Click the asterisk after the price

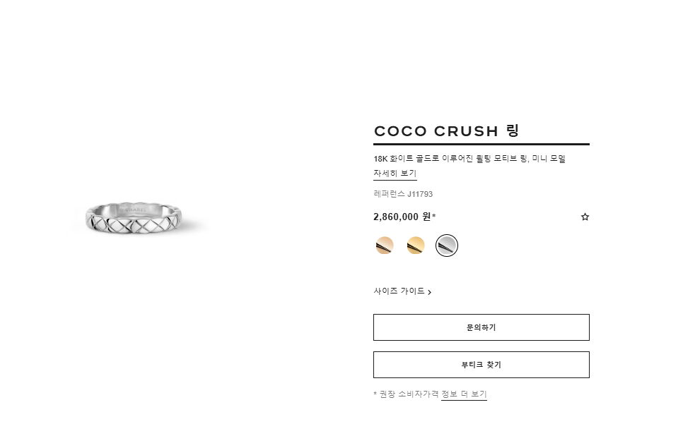434,217
